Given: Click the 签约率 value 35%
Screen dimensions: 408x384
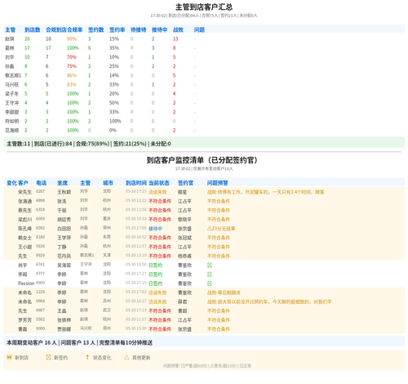Looking at the screenshot, I should click(x=114, y=48).
